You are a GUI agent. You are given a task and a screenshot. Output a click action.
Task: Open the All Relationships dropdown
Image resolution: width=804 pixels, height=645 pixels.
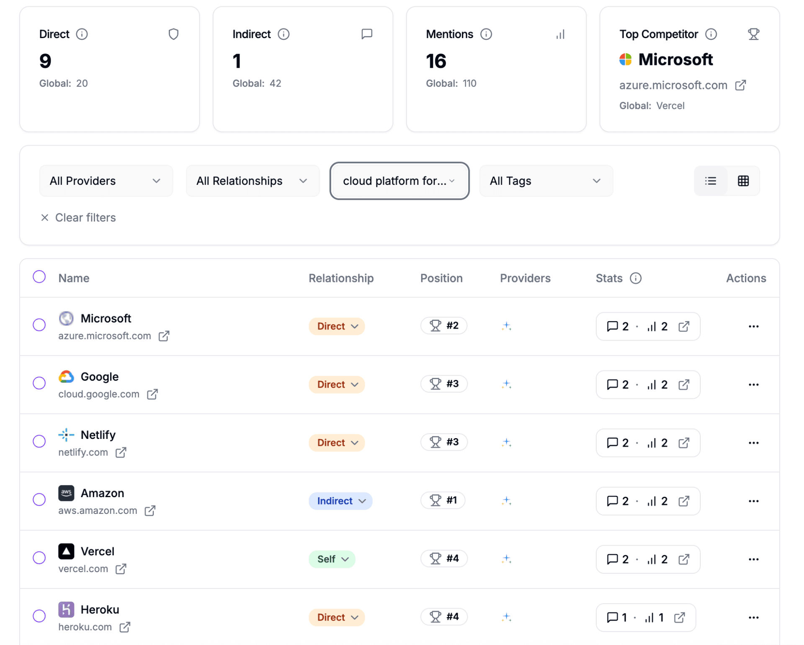pyautogui.click(x=253, y=181)
